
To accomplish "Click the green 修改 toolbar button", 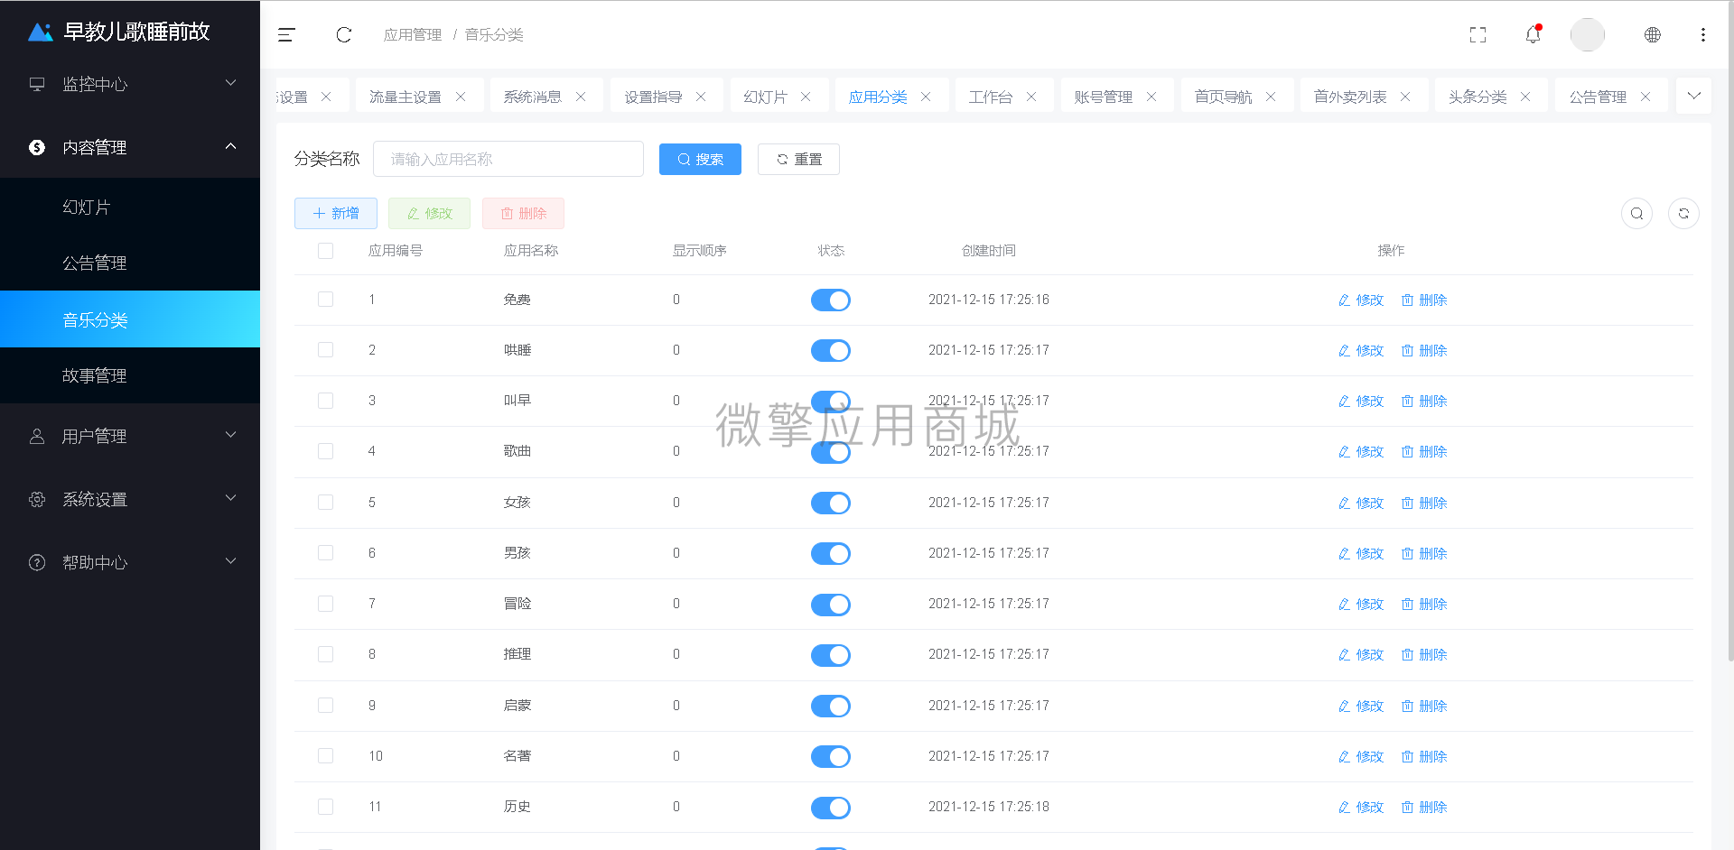I will click(429, 214).
